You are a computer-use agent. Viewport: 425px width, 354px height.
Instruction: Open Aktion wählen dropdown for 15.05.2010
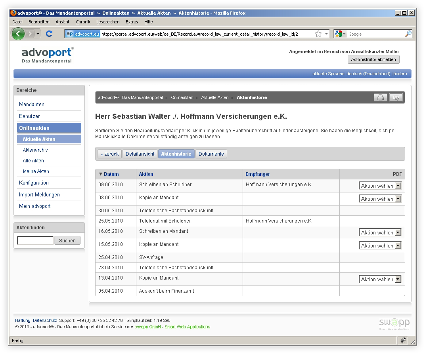[380, 246]
